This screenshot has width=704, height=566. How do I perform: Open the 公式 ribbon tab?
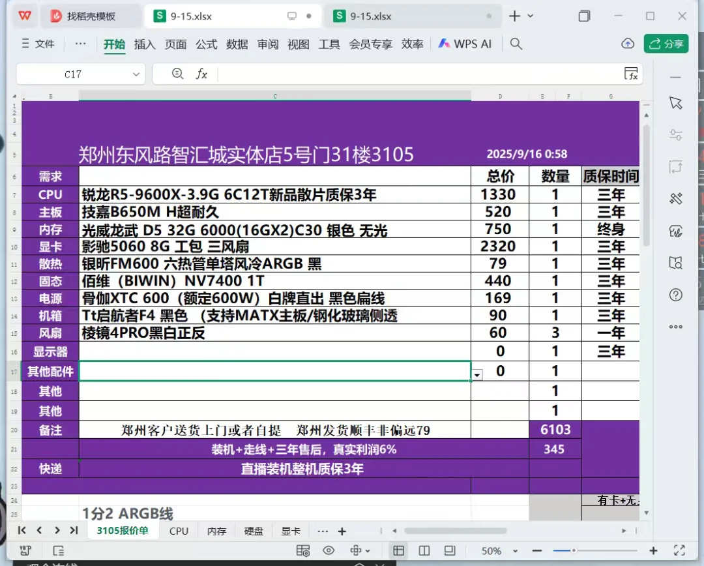tap(207, 44)
